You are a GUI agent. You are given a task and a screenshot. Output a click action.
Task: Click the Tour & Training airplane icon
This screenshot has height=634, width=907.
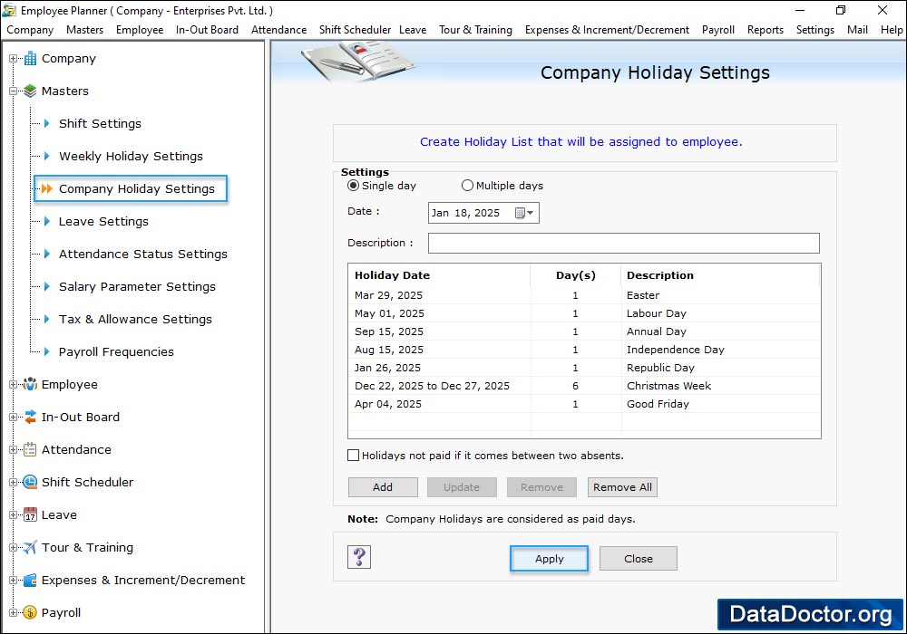pos(30,547)
